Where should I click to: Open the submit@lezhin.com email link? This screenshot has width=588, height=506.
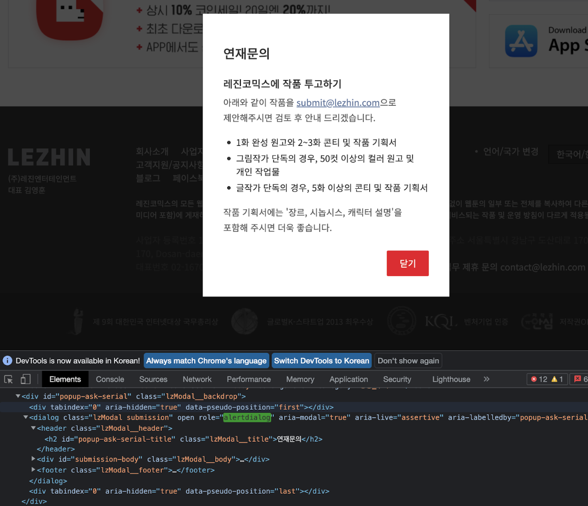point(338,103)
